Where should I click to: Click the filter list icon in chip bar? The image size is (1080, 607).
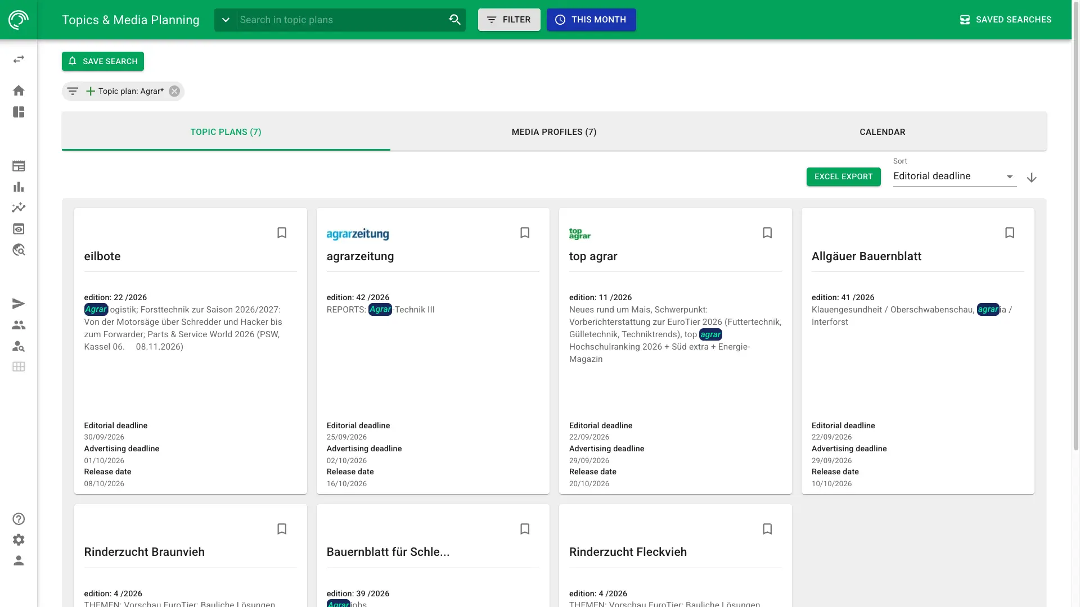(73, 91)
